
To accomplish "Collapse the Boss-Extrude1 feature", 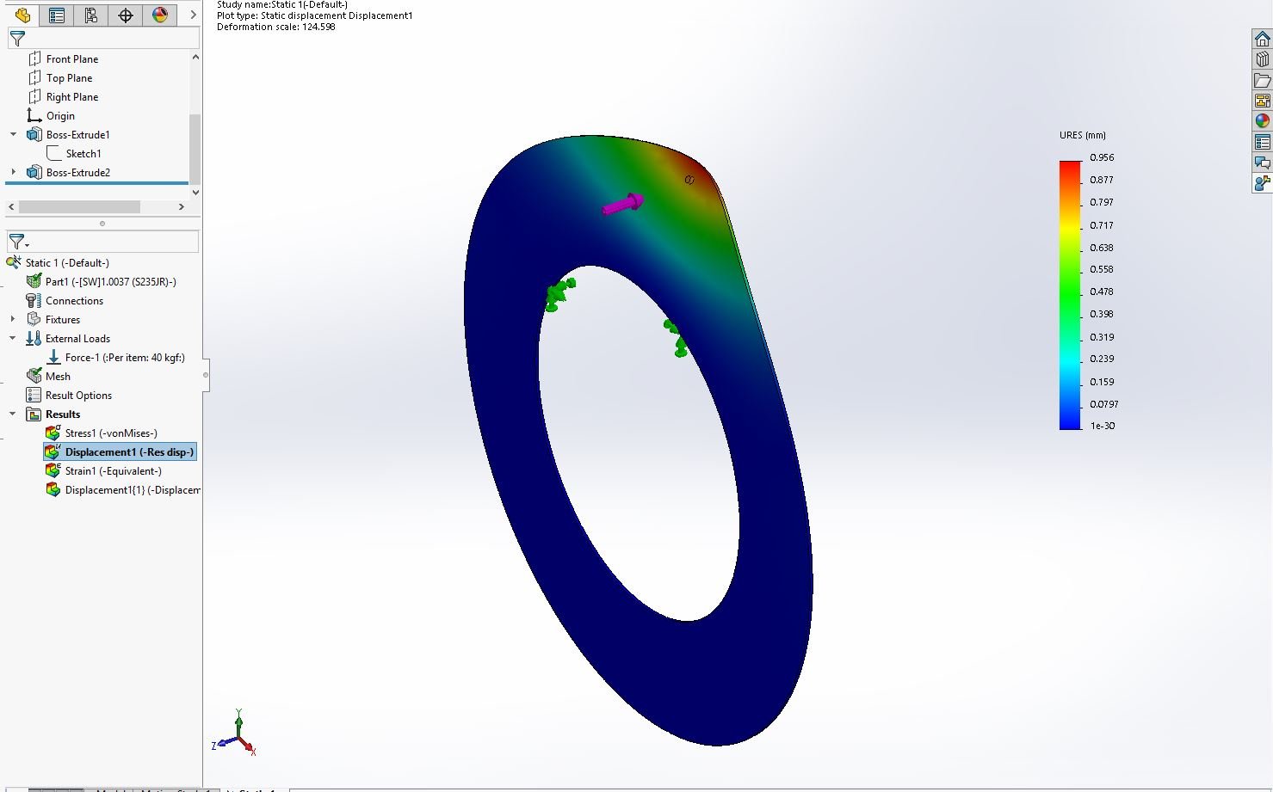I will coord(11,134).
